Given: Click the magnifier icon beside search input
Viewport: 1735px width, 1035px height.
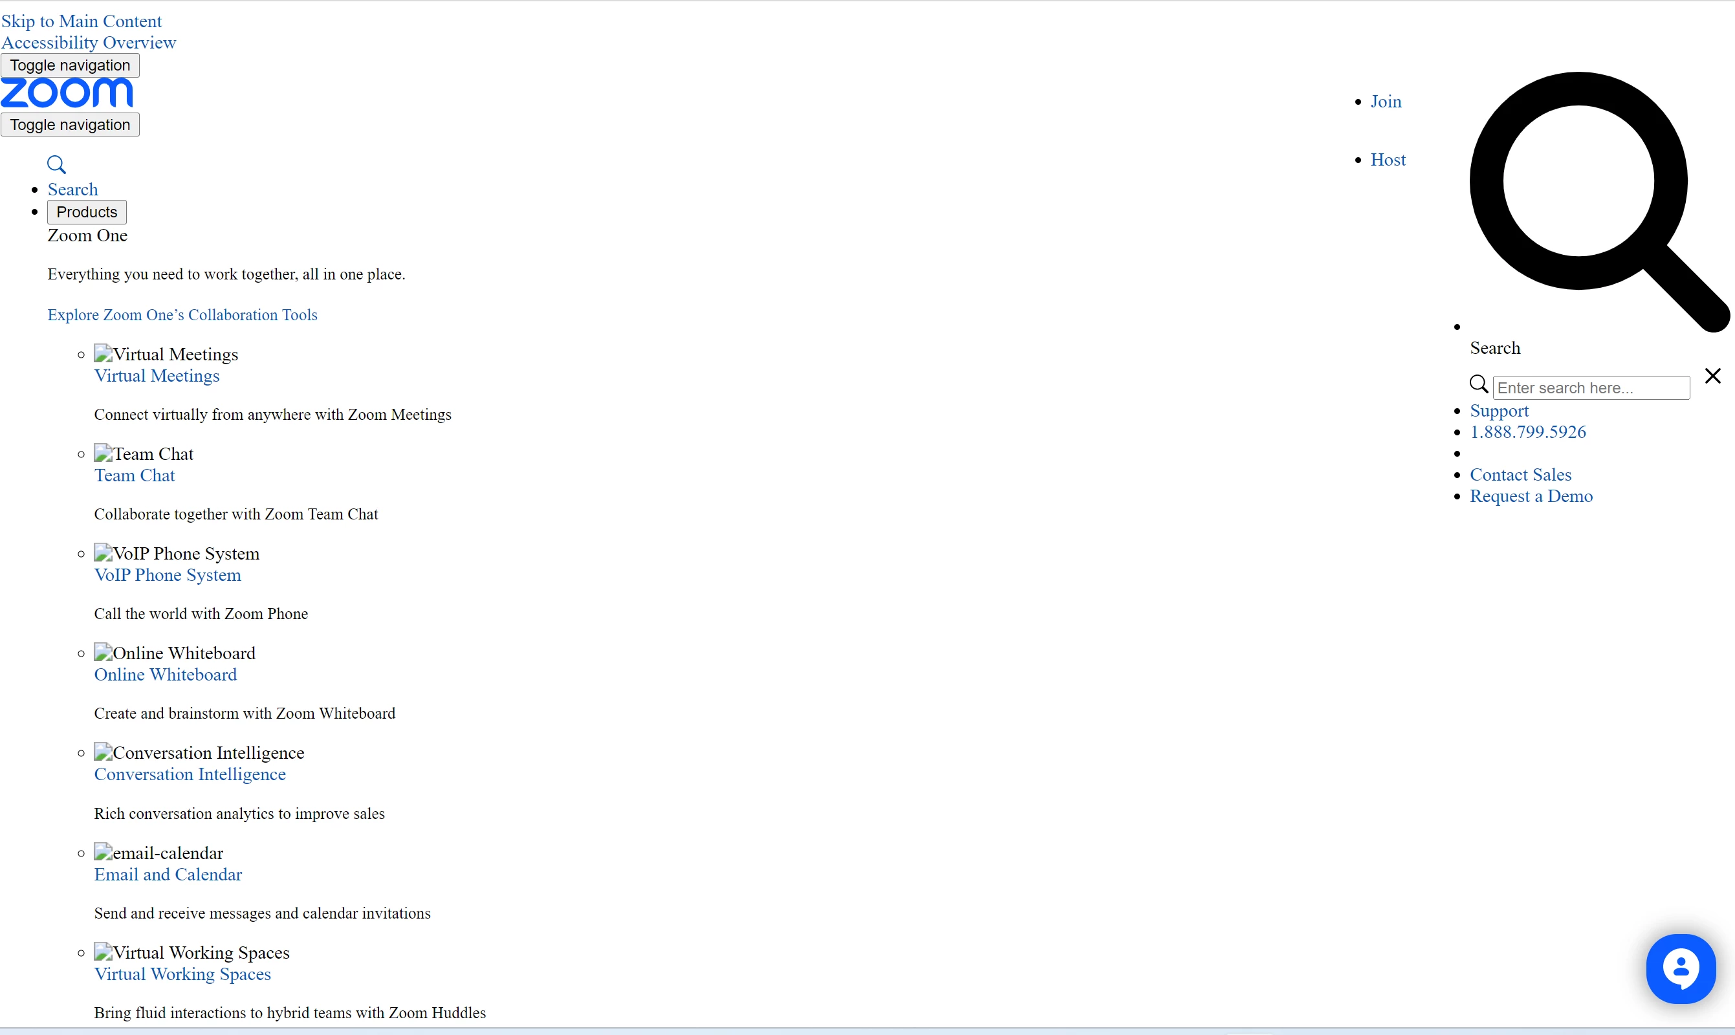Looking at the screenshot, I should (1478, 384).
